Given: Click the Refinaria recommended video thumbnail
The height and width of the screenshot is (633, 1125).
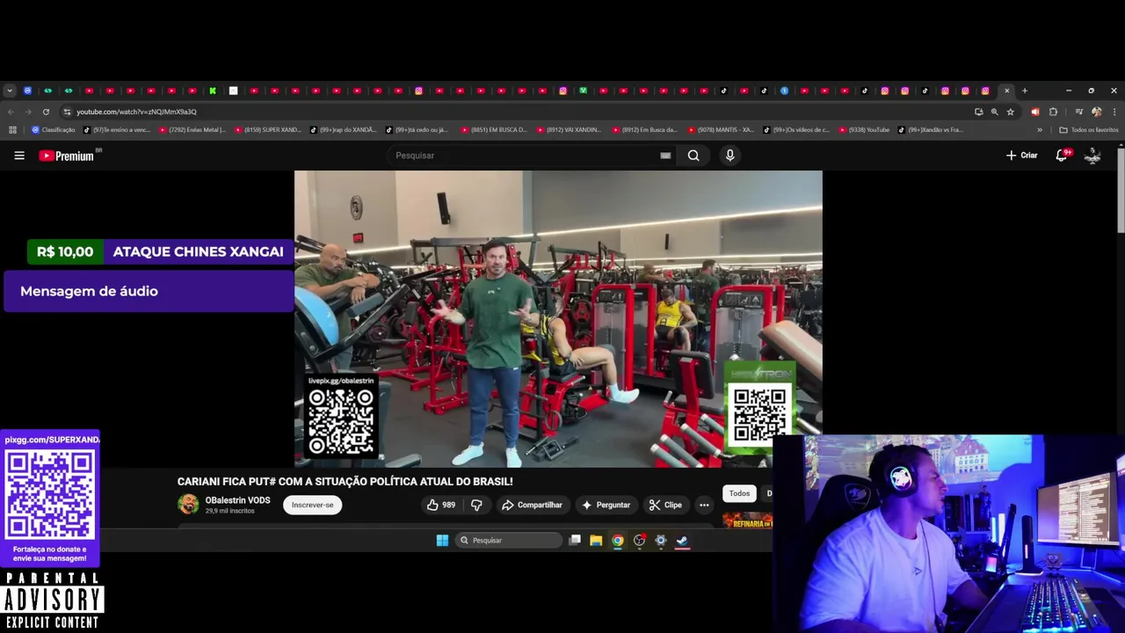Looking at the screenshot, I should click(x=748, y=520).
